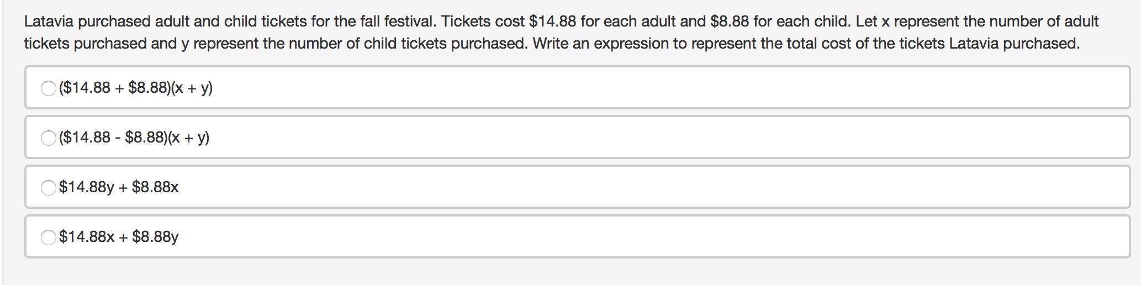
Task: Click empty area of first answer option box
Action: pos(663,88)
